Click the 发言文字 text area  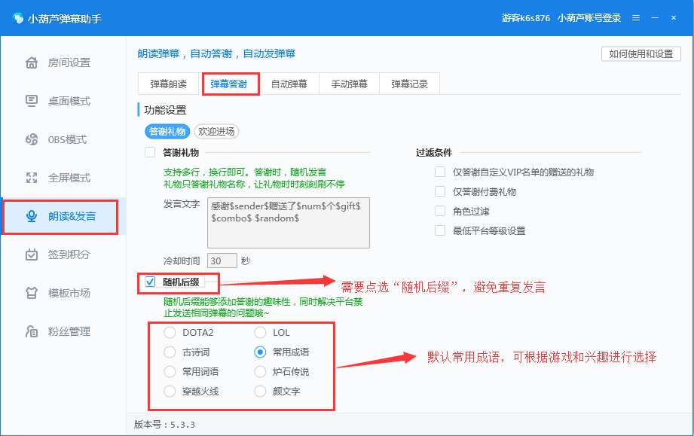pyautogui.click(x=289, y=223)
